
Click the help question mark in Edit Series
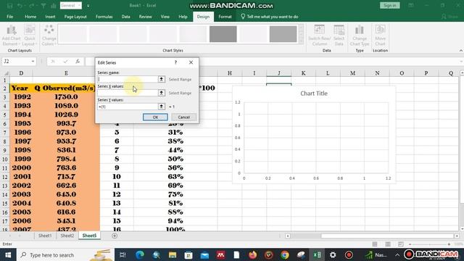(175, 62)
